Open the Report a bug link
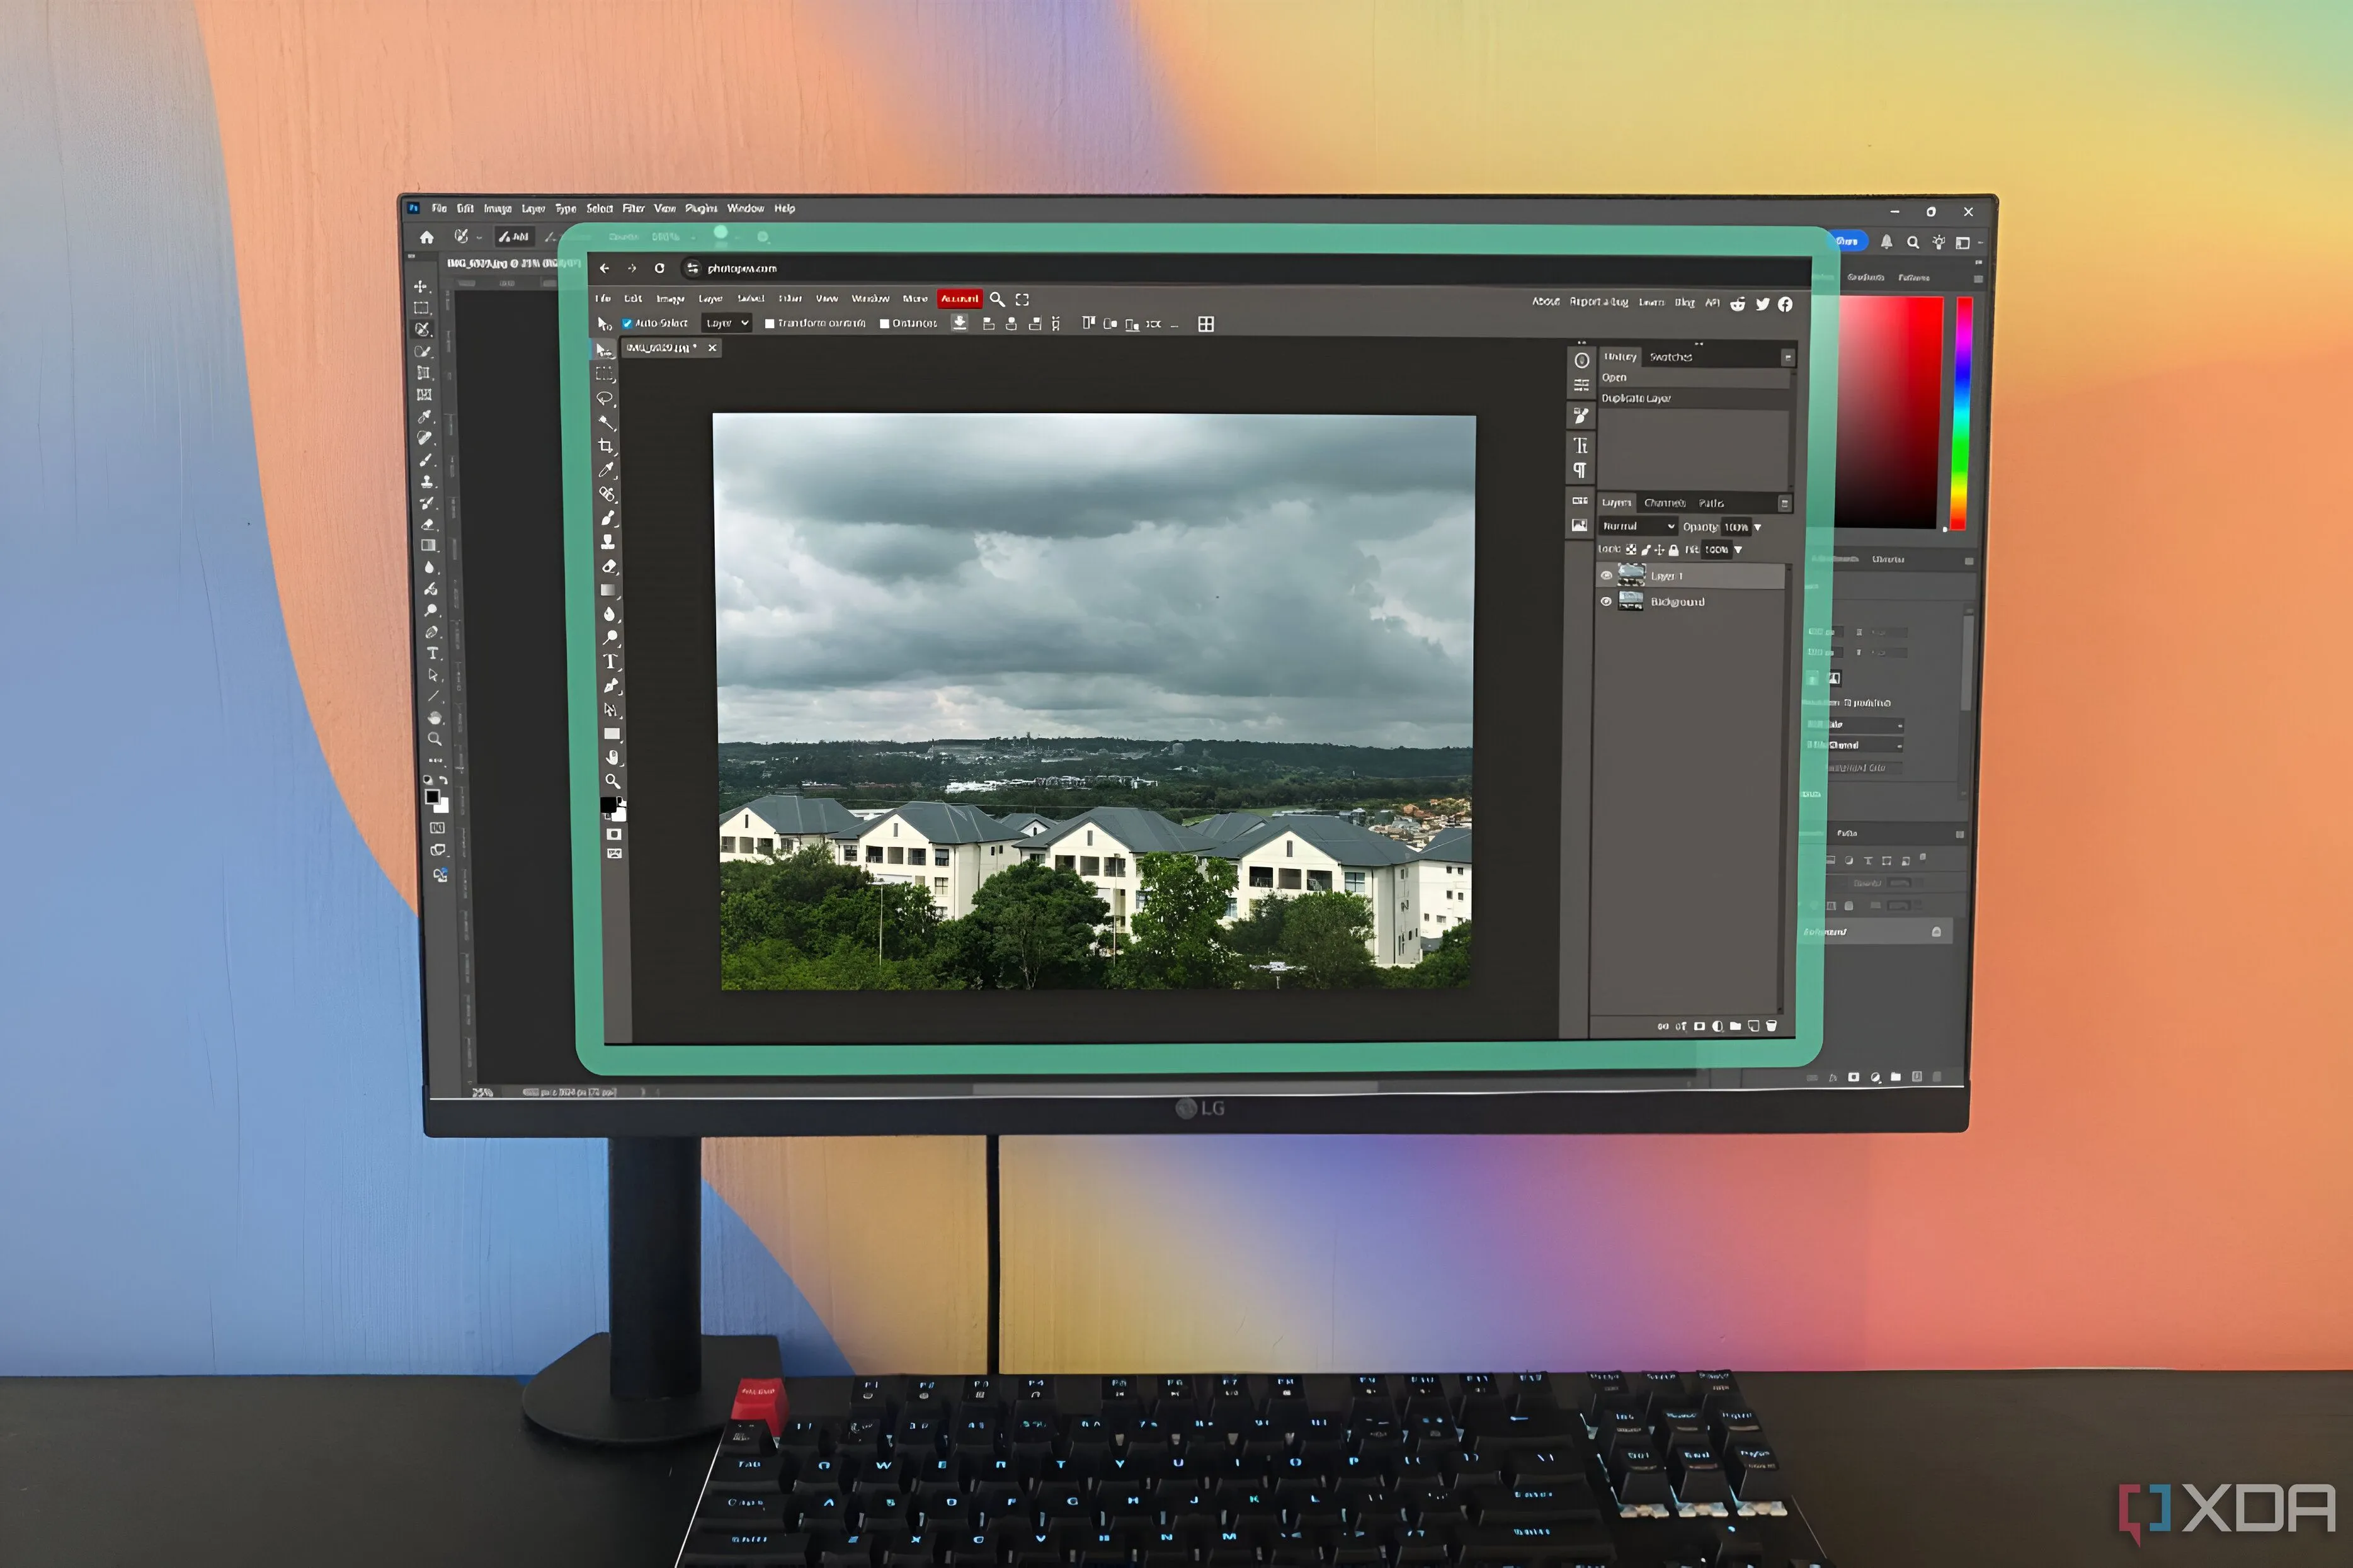This screenshot has height=1568, width=2353. [1598, 301]
